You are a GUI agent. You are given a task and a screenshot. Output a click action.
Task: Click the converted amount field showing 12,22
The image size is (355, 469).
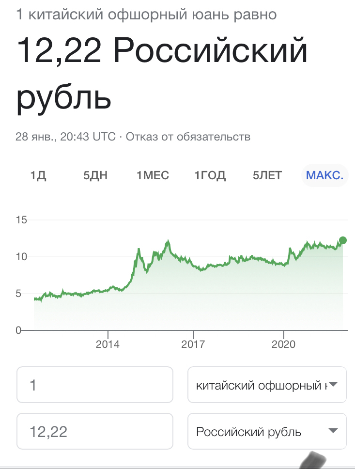pyautogui.click(x=95, y=431)
